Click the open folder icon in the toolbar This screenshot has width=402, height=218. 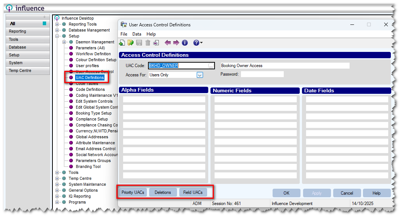point(131,43)
